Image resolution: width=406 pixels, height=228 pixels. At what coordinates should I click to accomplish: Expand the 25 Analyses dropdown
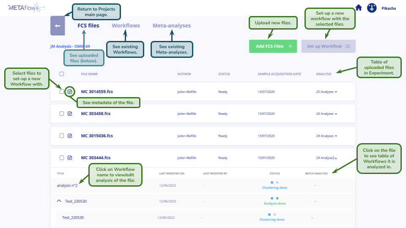pos(326,92)
